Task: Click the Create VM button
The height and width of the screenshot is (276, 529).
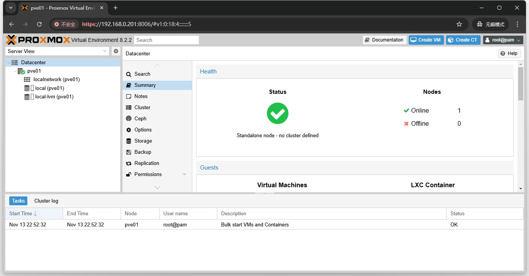Action: [x=426, y=40]
